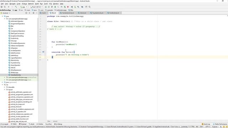Collapse the com.example.kotlindemoapp package node

pos(5,19)
